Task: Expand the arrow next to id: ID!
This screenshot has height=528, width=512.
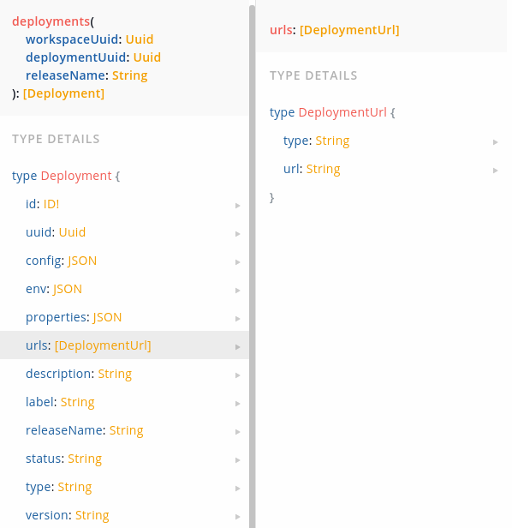Action: point(237,206)
